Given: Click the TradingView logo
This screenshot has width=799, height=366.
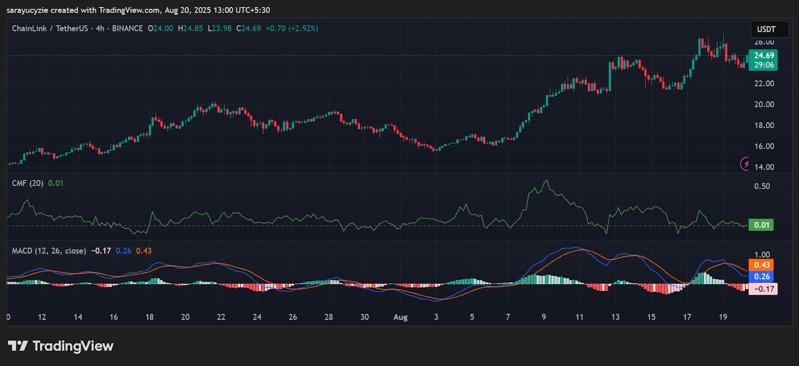Looking at the screenshot, I should point(61,346).
